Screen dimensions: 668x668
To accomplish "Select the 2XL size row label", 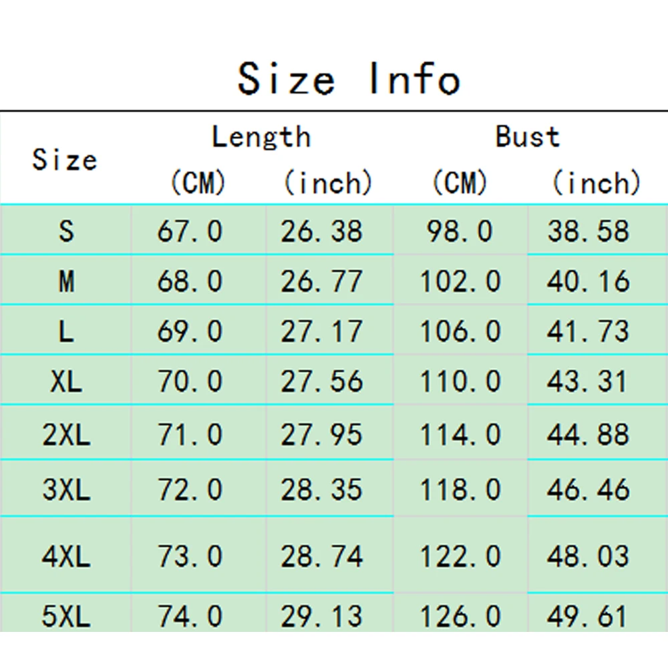I will point(65,435).
